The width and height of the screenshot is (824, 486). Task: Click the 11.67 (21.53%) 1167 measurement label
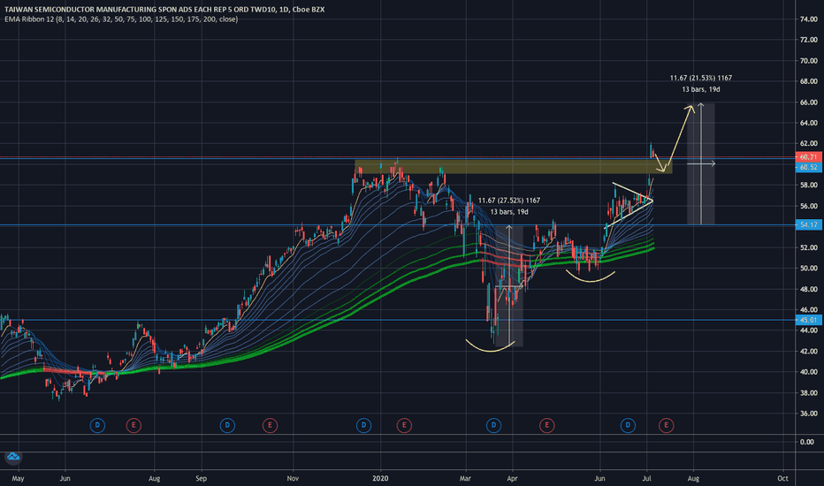(700, 78)
